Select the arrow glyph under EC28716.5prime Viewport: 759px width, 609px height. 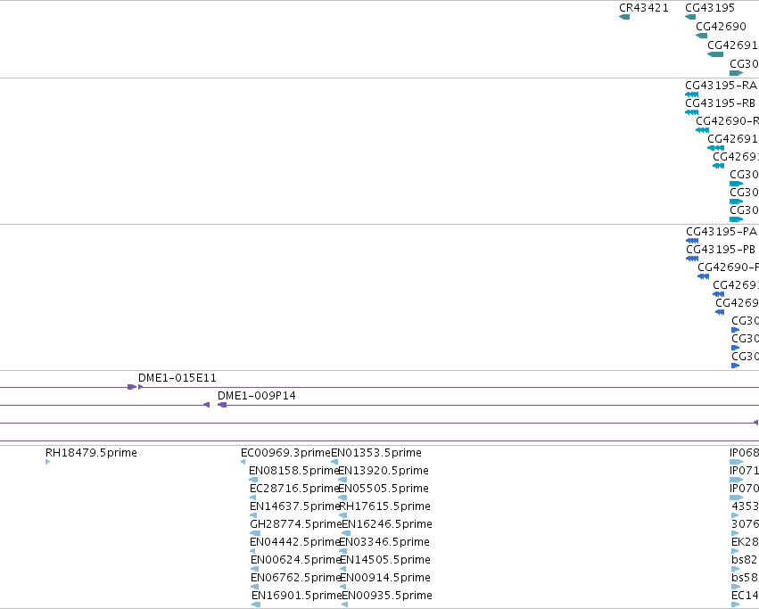click(252, 498)
